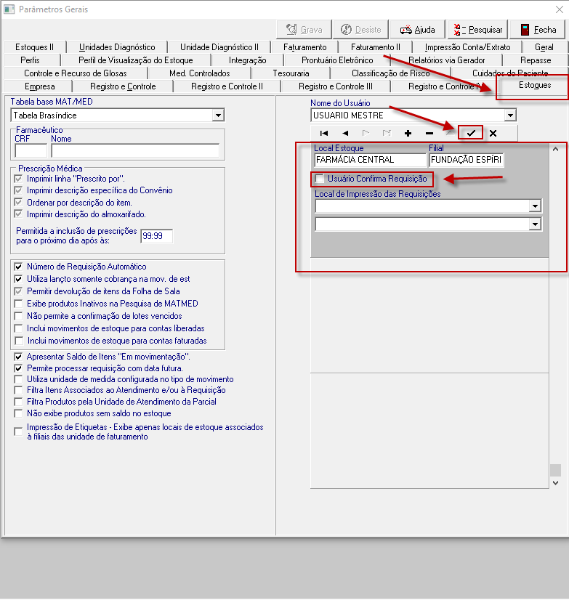Check Filtra Produtos pela Unidade de Atendimento
Image resolution: width=569 pixels, height=600 pixels.
click(x=18, y=402)
